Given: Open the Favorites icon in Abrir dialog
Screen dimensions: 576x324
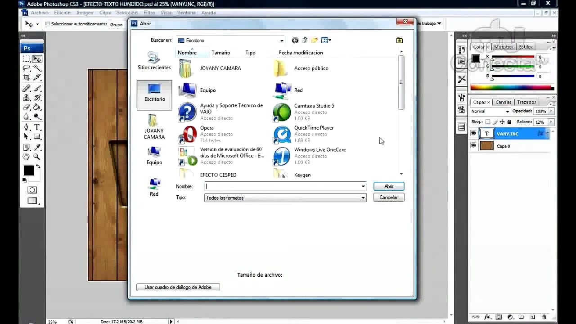Looking at the screenshot, I should pos(399,40).
